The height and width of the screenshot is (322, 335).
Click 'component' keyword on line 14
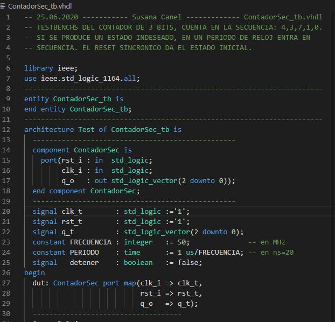(x=51, y=150)
